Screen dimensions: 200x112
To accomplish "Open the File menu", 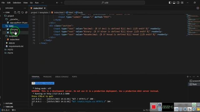I will click(3, 2).
